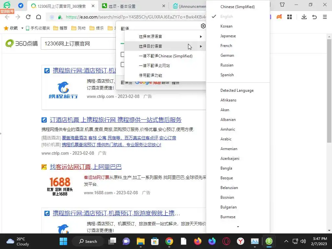This screenshot has height=249, width=332.
Task: Click the browser back arrow
Action: (x=7, y=17)
